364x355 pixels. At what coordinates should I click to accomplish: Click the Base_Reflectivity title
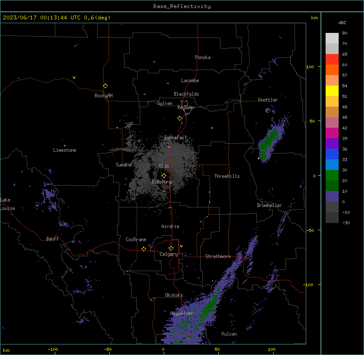182,6
